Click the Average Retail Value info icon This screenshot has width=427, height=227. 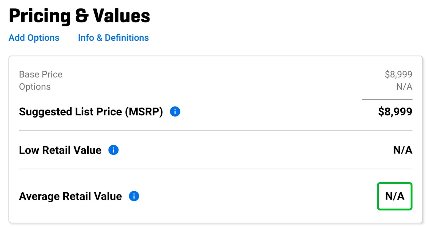coord(134,196)
